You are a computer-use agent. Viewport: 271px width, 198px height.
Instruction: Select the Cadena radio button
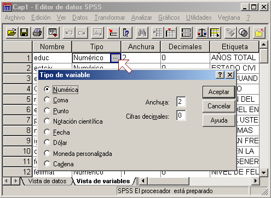tap(47, 164)
